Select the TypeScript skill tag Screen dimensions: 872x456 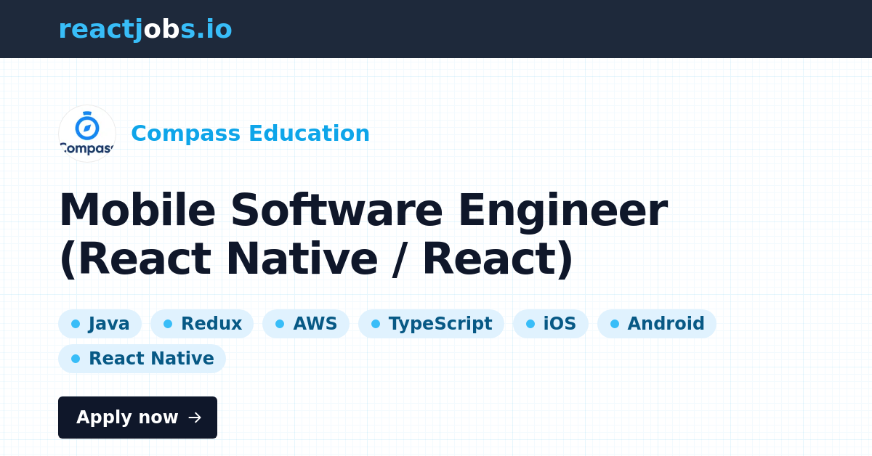(431, 323)
